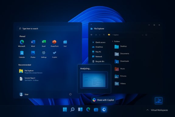Open the User account profile
Viewport: 175px width, 117px height.
click(x=24, y=94)
